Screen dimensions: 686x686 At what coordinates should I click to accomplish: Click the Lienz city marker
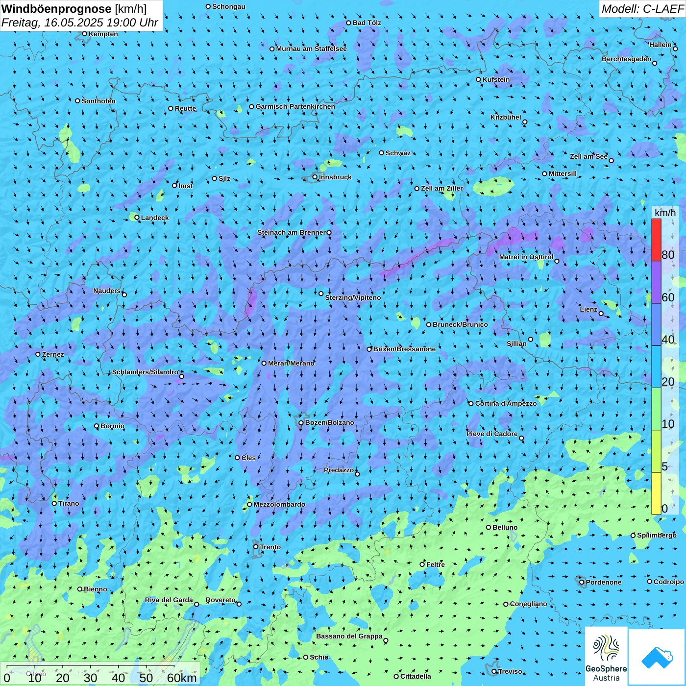click(601, 314)
